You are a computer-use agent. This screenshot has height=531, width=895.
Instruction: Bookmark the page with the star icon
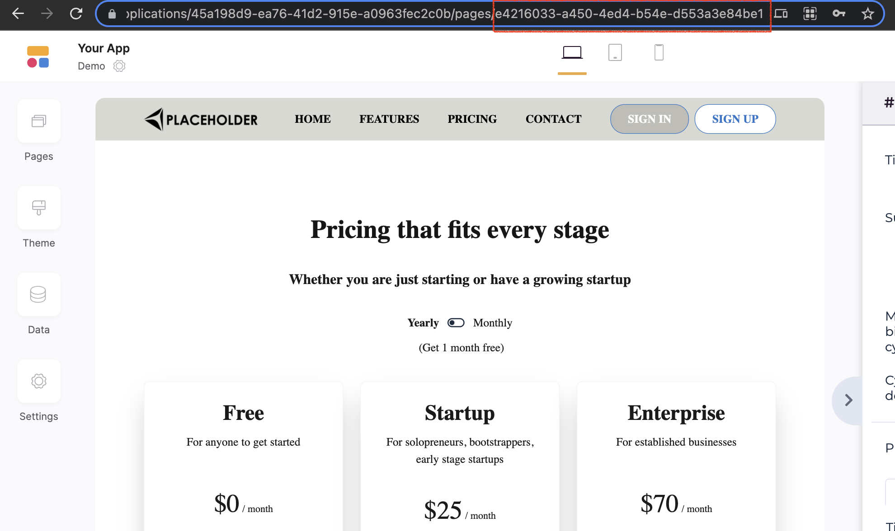[868, 14]
